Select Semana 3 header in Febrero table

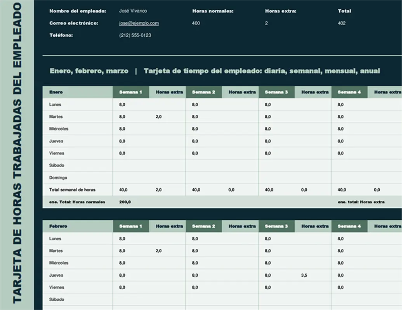[276, 226]
